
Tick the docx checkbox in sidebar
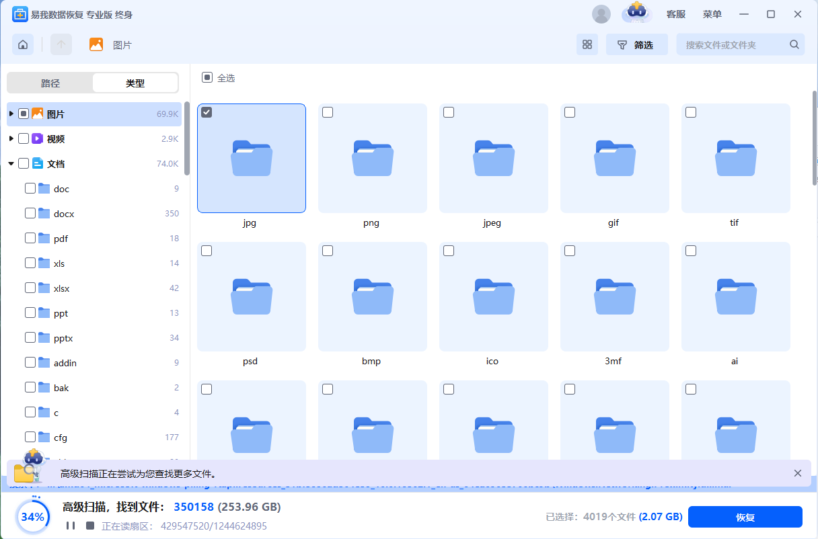tap(30, 214)
